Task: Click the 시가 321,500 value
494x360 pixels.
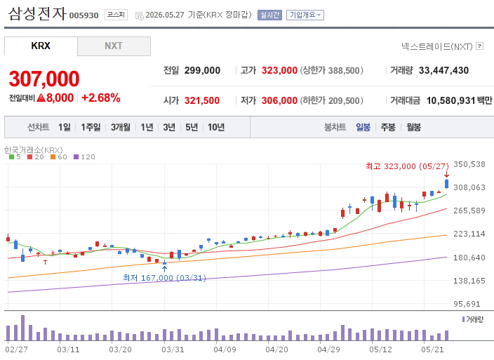Action: (202, 101)
